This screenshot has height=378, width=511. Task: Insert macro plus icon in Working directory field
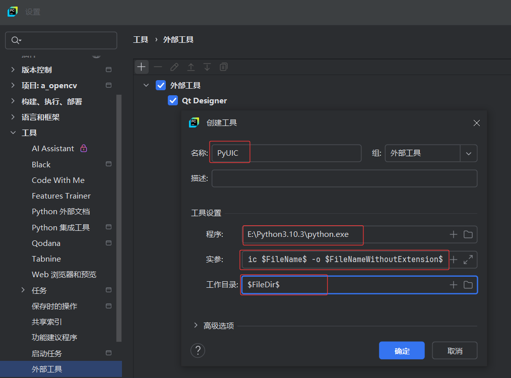[x=454, y=285]
